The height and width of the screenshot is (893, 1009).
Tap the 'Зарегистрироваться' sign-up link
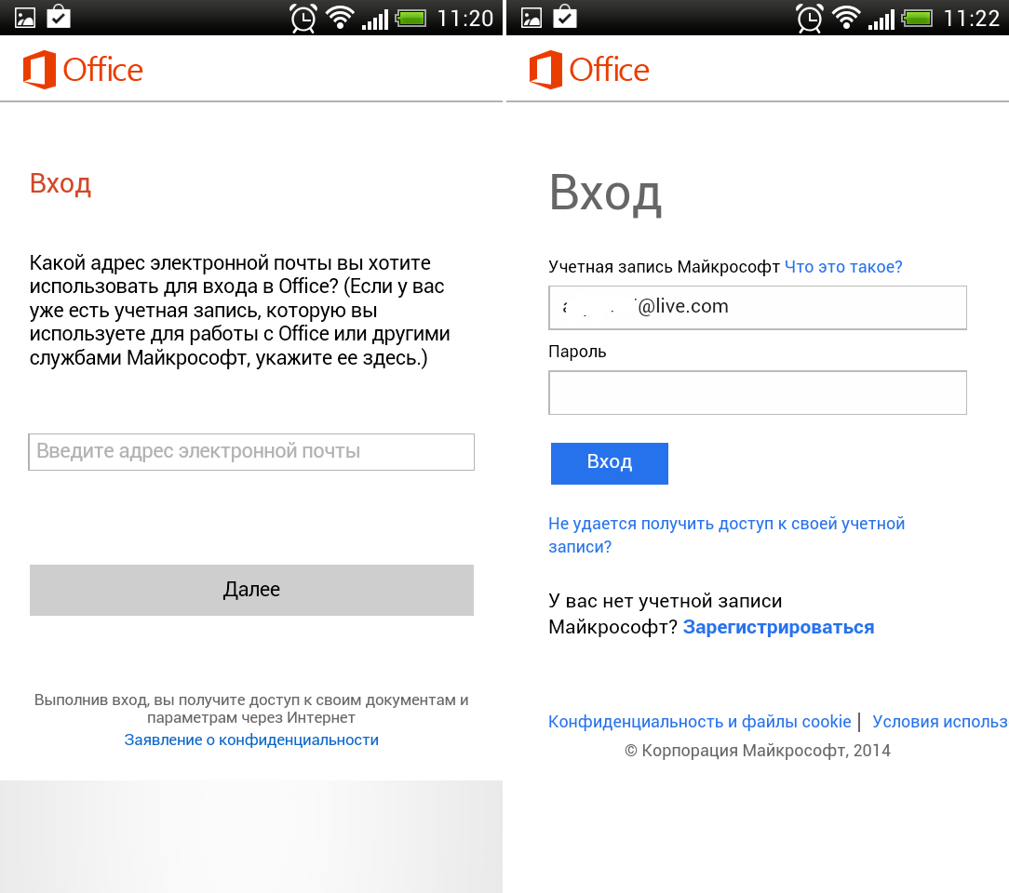pos(779,627)
